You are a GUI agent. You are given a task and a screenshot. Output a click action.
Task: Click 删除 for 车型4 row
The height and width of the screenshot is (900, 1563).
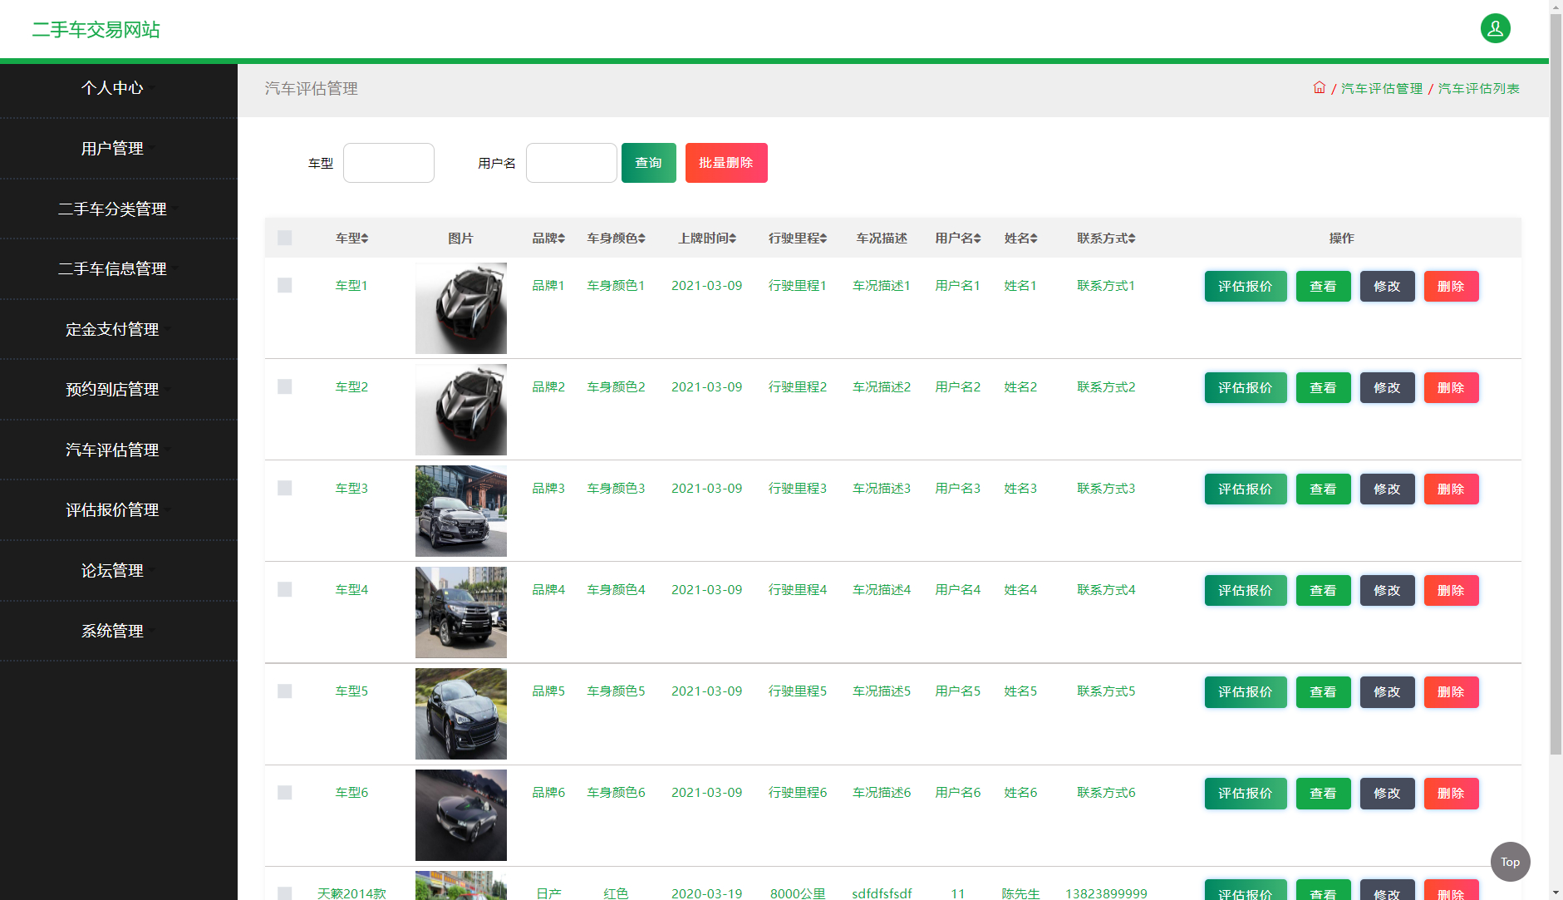click(x=1451, y=590)
